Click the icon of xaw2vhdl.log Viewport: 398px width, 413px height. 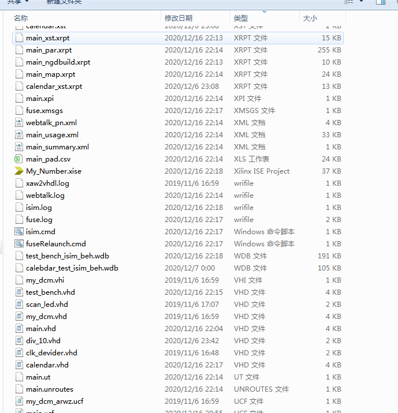pos(19,183)
